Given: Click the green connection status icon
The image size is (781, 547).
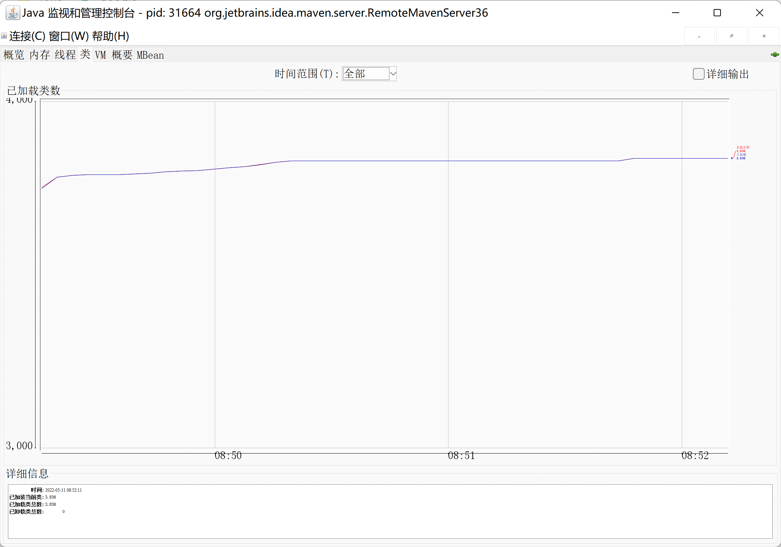Looking at the screenshot, I should 774,55.
